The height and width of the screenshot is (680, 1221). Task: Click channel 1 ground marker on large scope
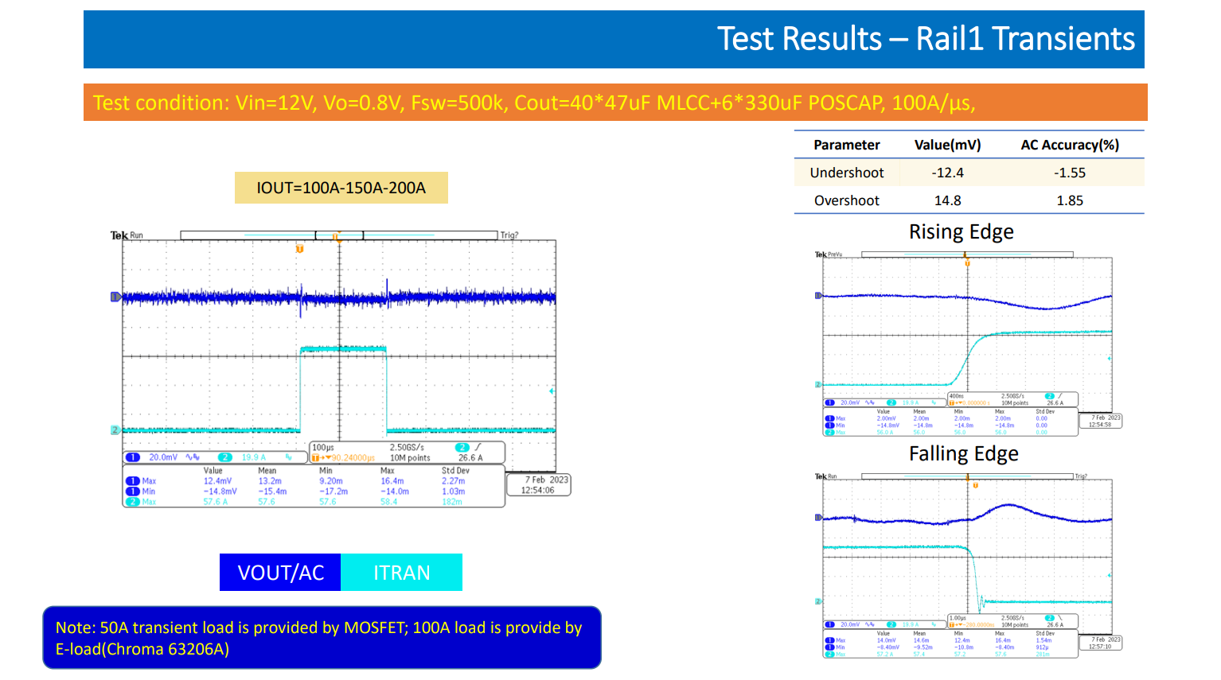(x=115, y=297)
